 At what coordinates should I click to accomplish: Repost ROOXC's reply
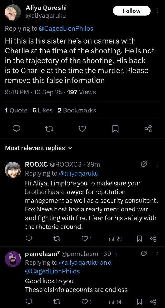click(x=56, y=239)
